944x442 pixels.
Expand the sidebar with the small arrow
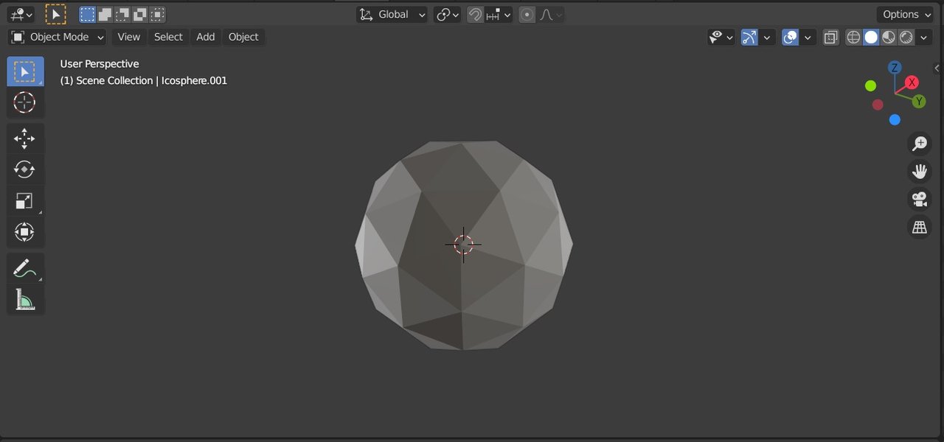click(937, 68)
